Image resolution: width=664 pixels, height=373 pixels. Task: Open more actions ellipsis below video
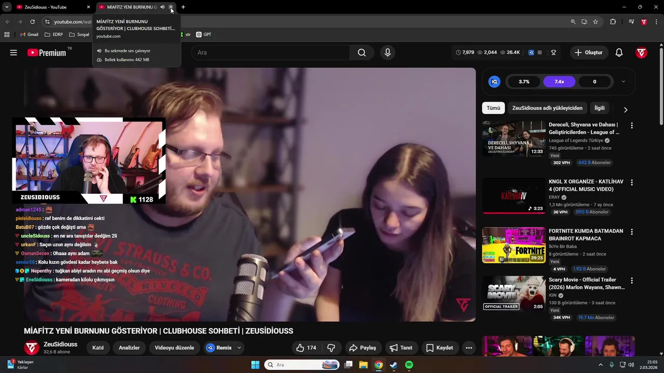[x=469, y=348]
